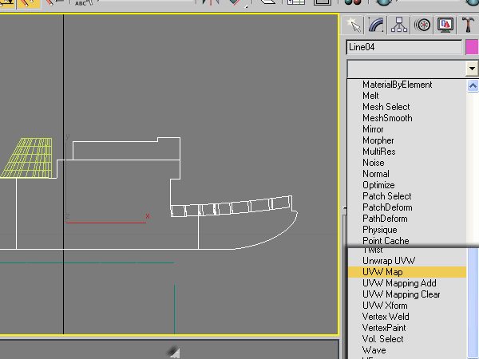Choose Unwrap UVW from the list
This screenshot has height=359, width=479.
pyautogui.click(x=389, y=261)
